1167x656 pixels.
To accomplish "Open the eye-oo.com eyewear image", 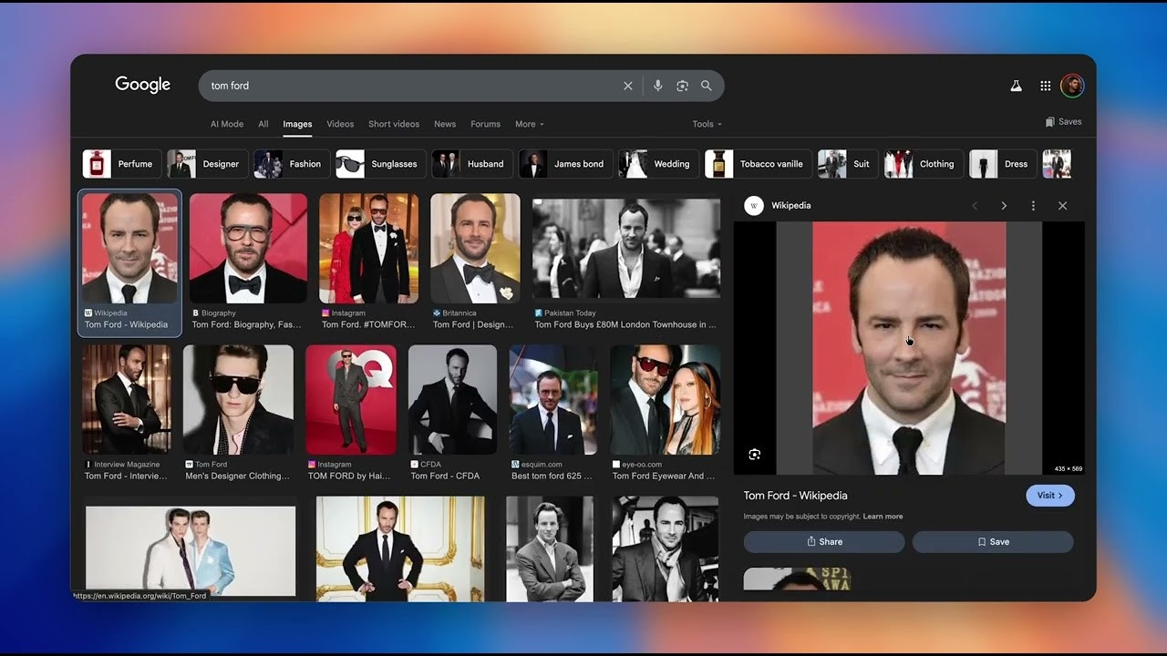I will pyautogui.click(x=665, y=399).
